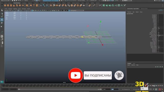Open the Lighting panel menu
The width and height of the screenshot is (164, 92).
(x=15, y=9)
